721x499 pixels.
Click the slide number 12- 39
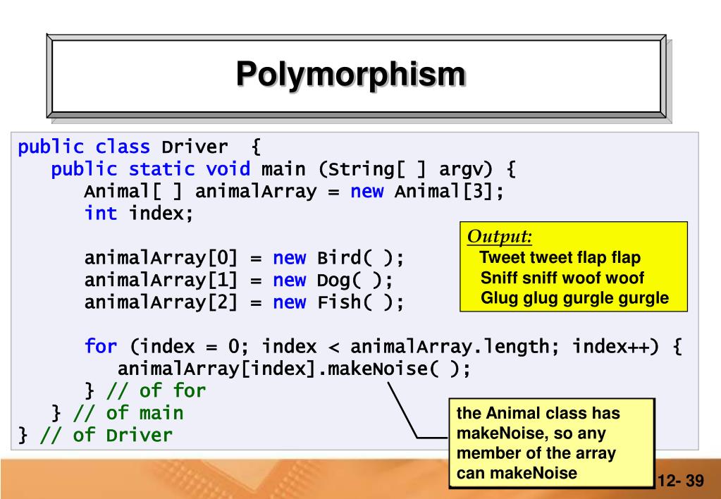pyautogui.click(x=681, y=481)
